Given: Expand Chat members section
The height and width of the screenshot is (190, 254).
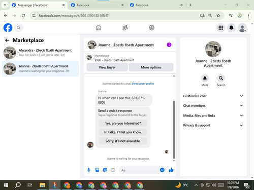Looking at the screenshot, I should click(x=213, y=106).
